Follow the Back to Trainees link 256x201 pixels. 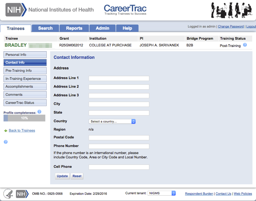22,130
